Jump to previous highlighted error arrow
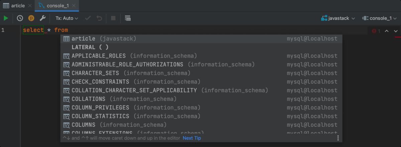The image size is (401, 147). click(387, 31)
